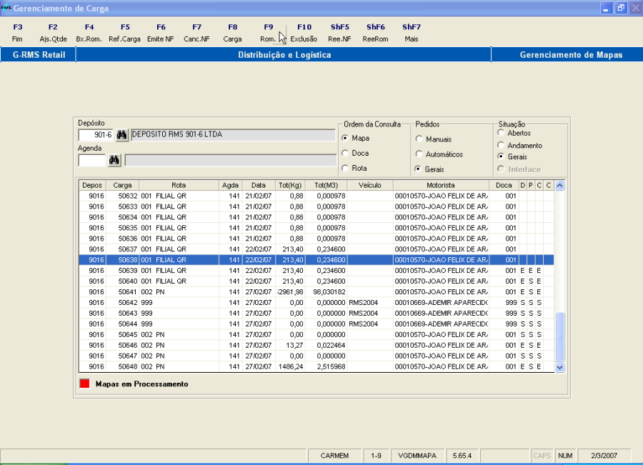Choose F10 Exclusão toolbar function
643x465 pixels.
coord(304,33)
